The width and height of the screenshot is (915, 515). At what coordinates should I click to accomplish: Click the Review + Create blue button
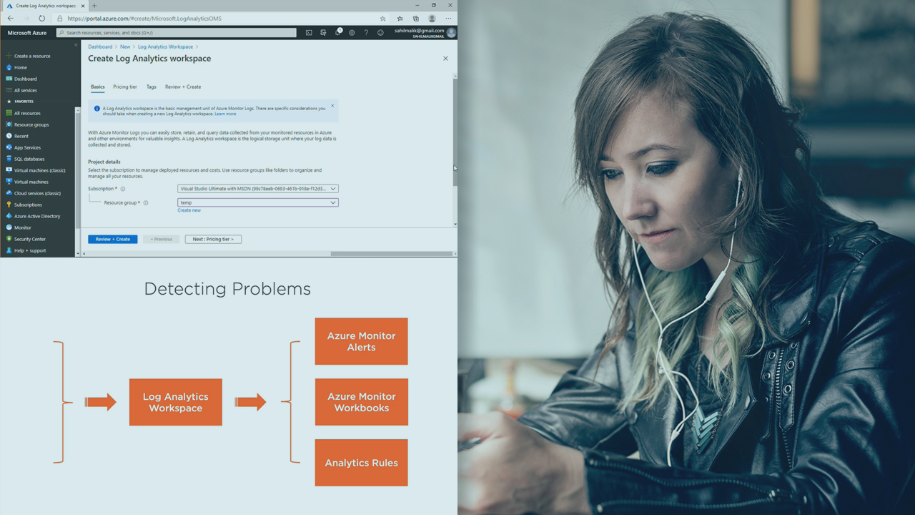tap(112, 239)
